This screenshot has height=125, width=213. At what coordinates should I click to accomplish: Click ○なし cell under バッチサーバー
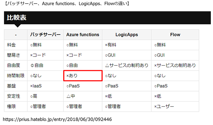(x=45, y=76)
